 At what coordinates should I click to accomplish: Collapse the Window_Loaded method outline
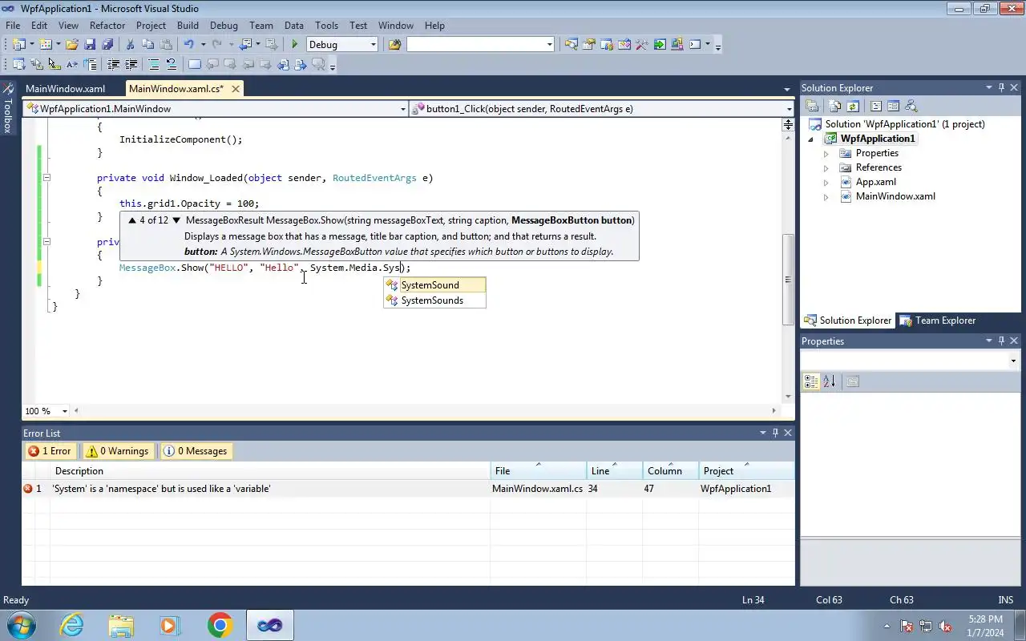[46, 178]
